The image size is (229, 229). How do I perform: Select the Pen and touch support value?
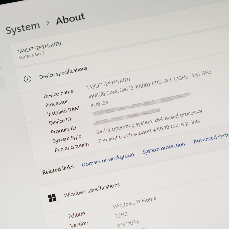[149, 131]
